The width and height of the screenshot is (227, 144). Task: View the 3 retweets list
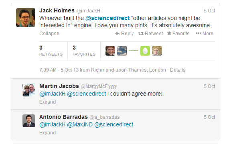coord(51,51)
